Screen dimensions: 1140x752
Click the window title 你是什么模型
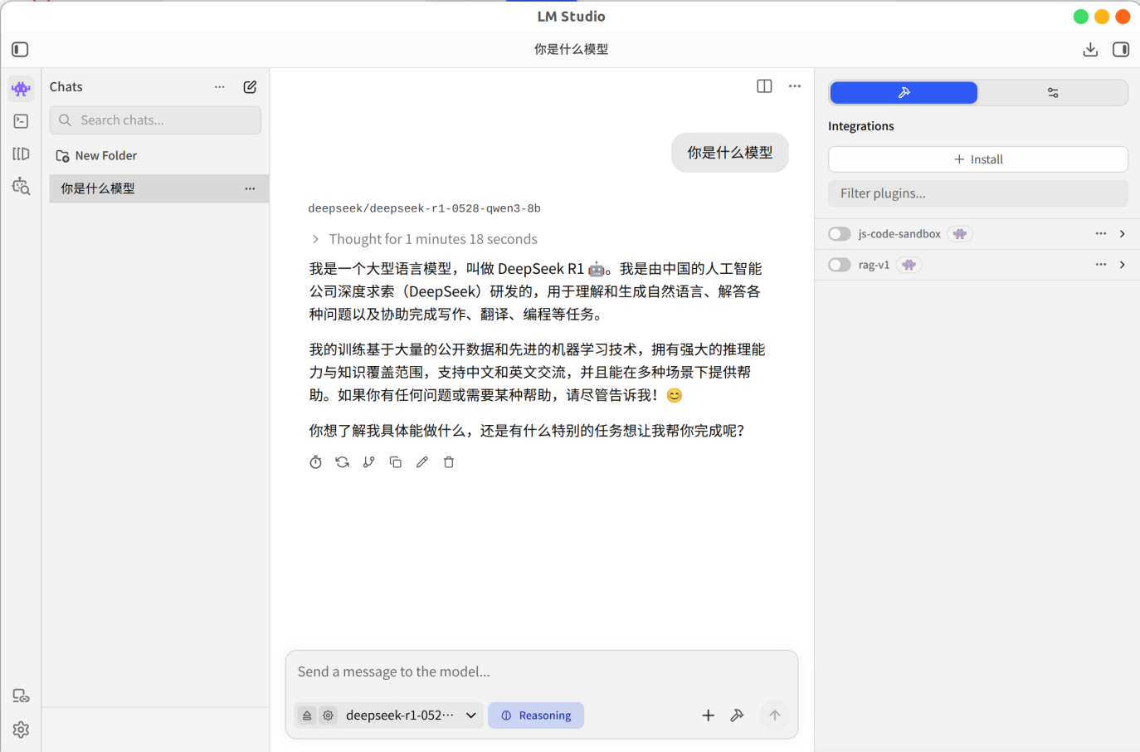pos(571,50)
